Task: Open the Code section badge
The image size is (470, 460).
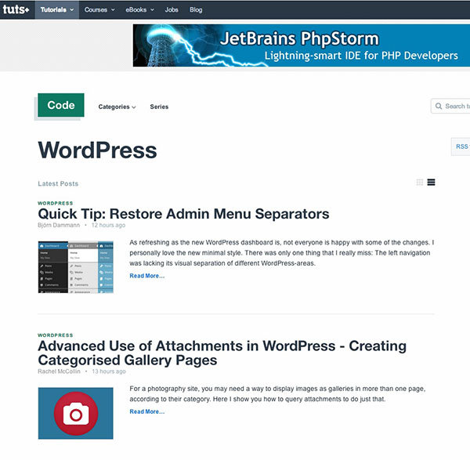Action: [61, 105]
